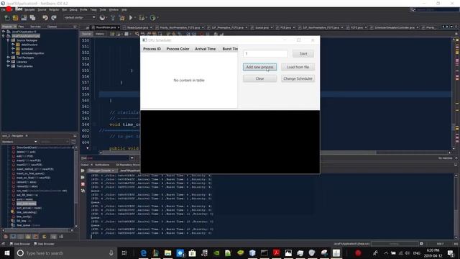
Task: Open the Debug menu
Action: pos(73,9)
